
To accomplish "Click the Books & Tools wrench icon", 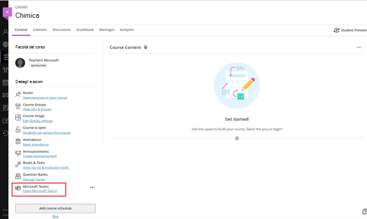I will [x=18, y=164].
